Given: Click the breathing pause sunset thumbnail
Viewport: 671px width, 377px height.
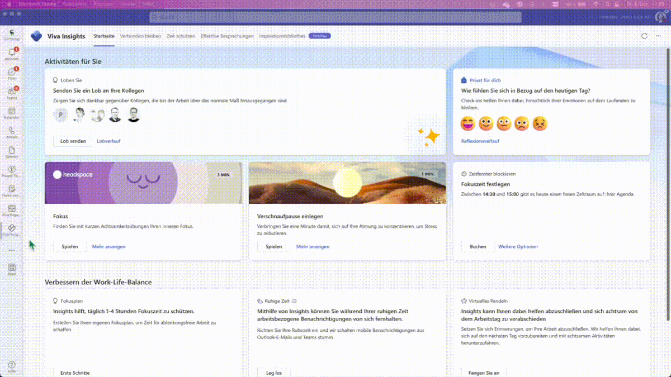Looking at the screenshot, I should 347,183.
